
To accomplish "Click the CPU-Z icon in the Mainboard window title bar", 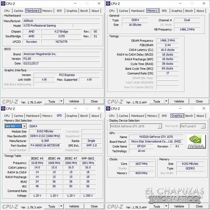I will (3, 4).
